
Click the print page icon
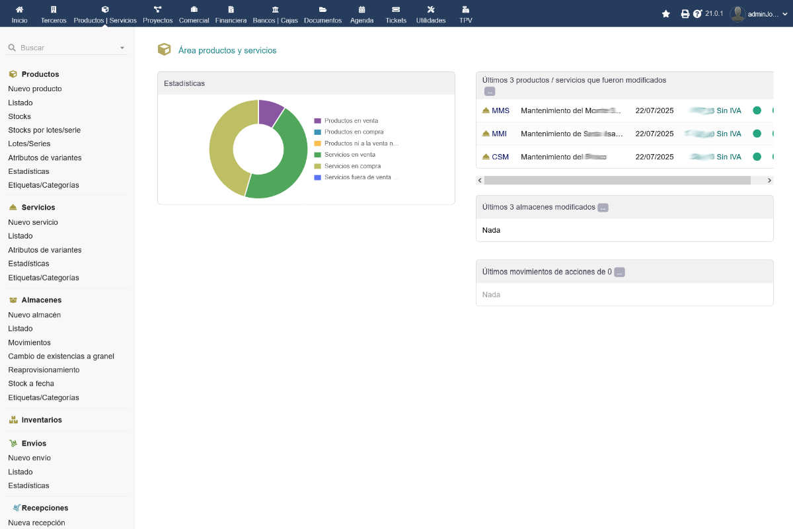[685, 14]
